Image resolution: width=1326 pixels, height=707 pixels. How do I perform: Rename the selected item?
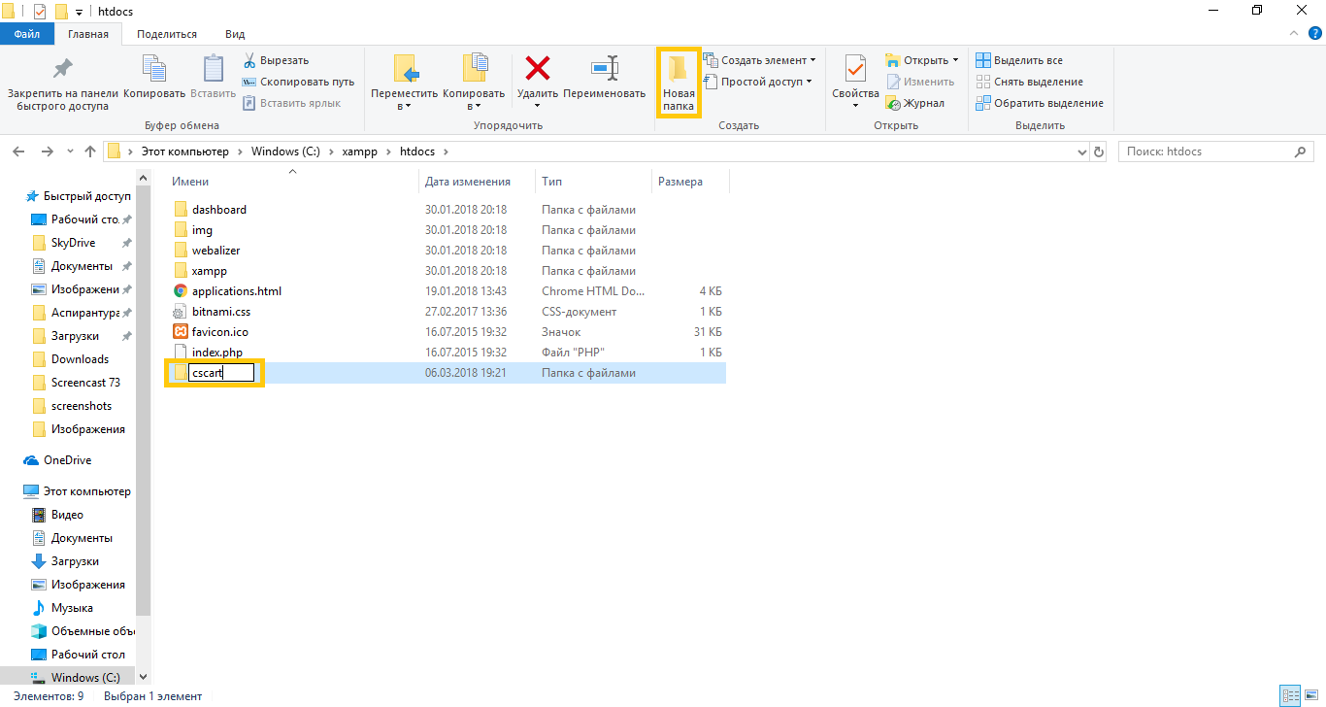604,78
